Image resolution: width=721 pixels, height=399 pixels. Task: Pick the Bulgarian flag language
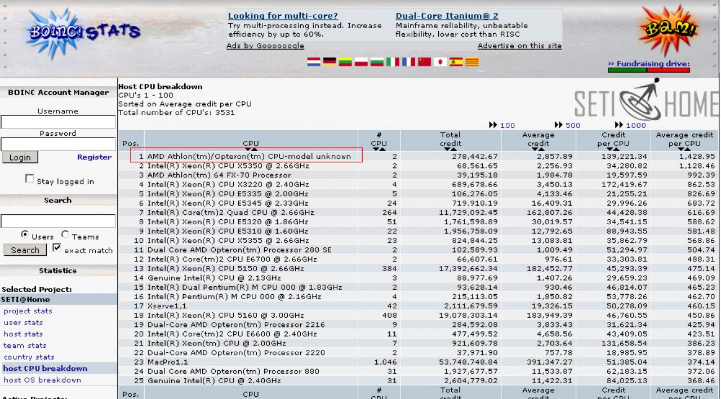point(377,62)
